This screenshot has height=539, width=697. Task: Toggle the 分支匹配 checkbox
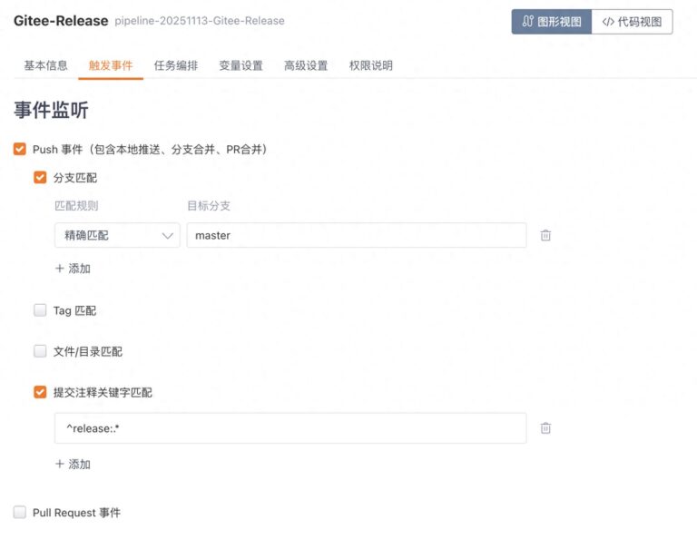point(40,178)
